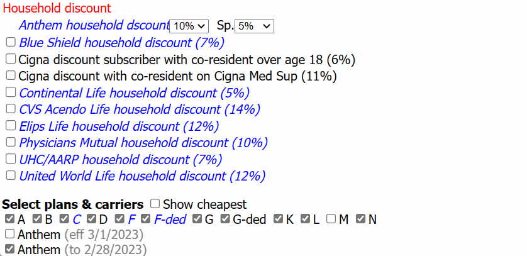The image size is (527, 256).
Task: Open the Sp. percentage dropdown
Action: point(254,26)
